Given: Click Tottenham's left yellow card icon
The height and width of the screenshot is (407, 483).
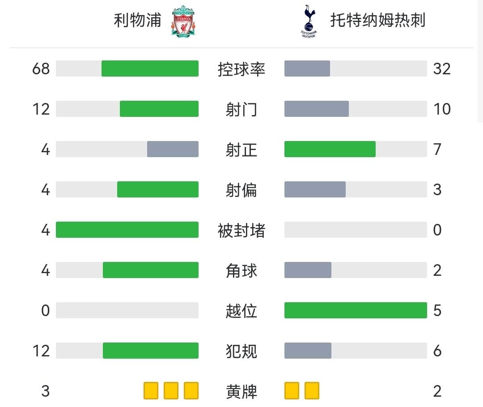Looking at the screenshot, I should tap(292, 391).
